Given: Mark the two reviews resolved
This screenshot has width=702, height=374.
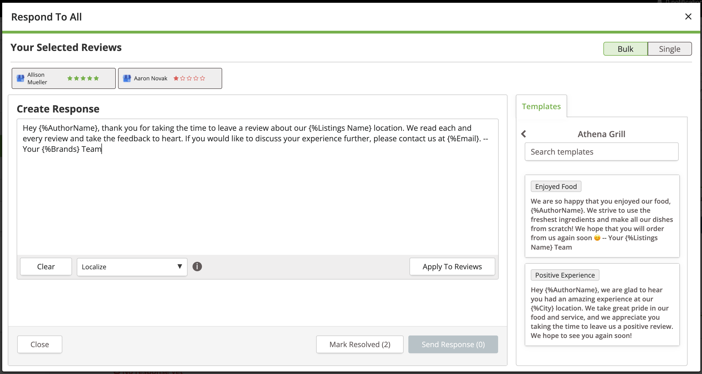Looking at the screenshot, I should 360,344.
